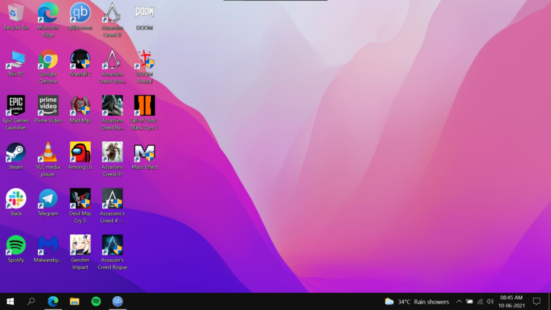
Task: Open the battery status tray icon
Action: tap(470, 301)
